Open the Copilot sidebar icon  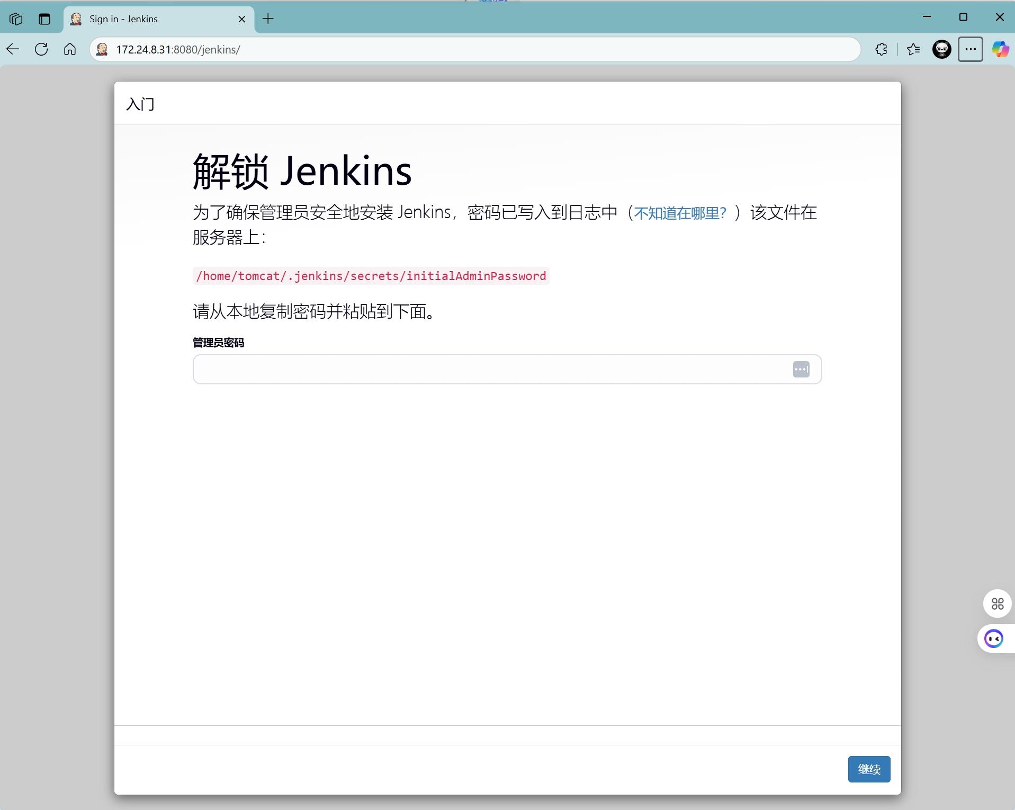coord(1000,49)
